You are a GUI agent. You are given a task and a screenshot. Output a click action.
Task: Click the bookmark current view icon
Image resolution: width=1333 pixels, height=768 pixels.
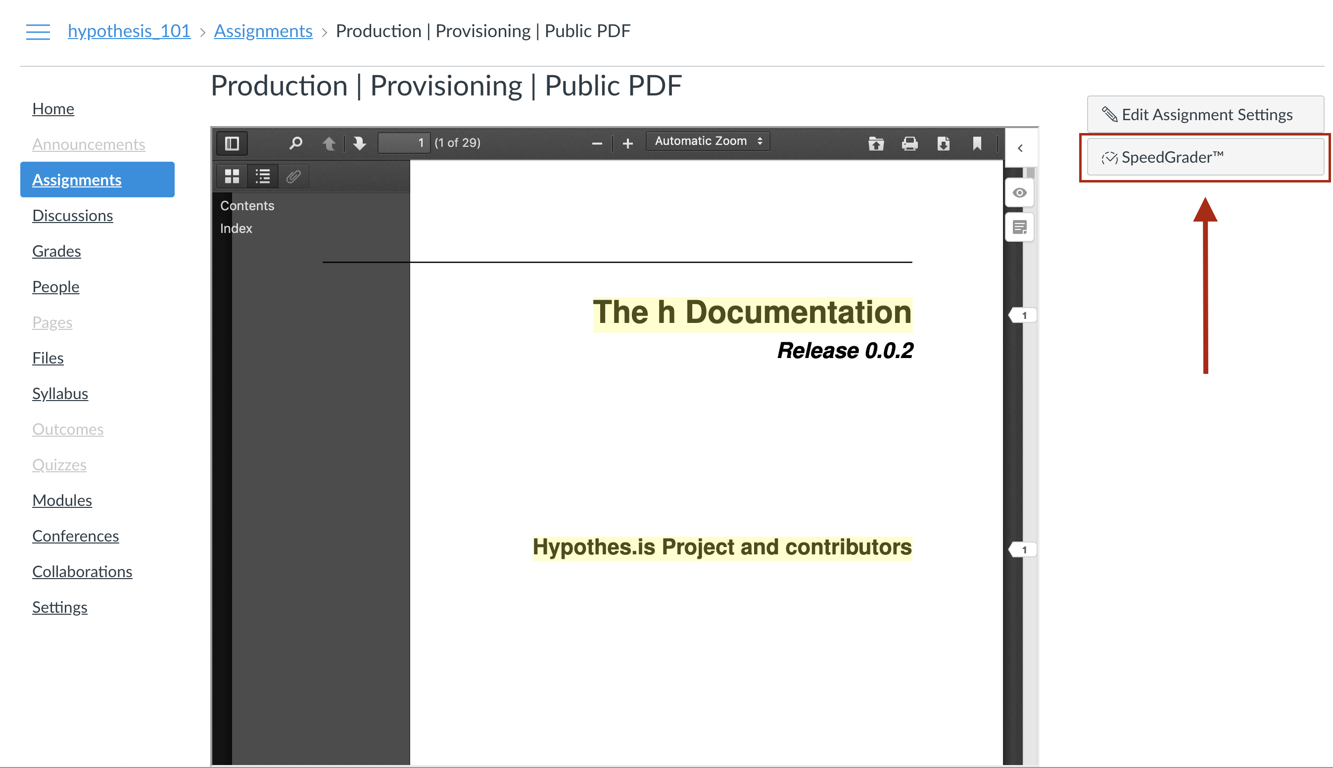[x=977, y=143]
